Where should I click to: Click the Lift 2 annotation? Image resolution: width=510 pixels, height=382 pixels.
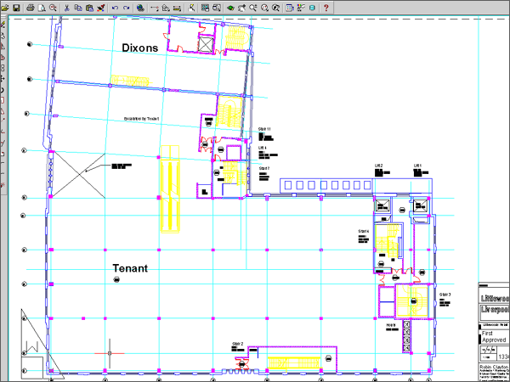378,166
